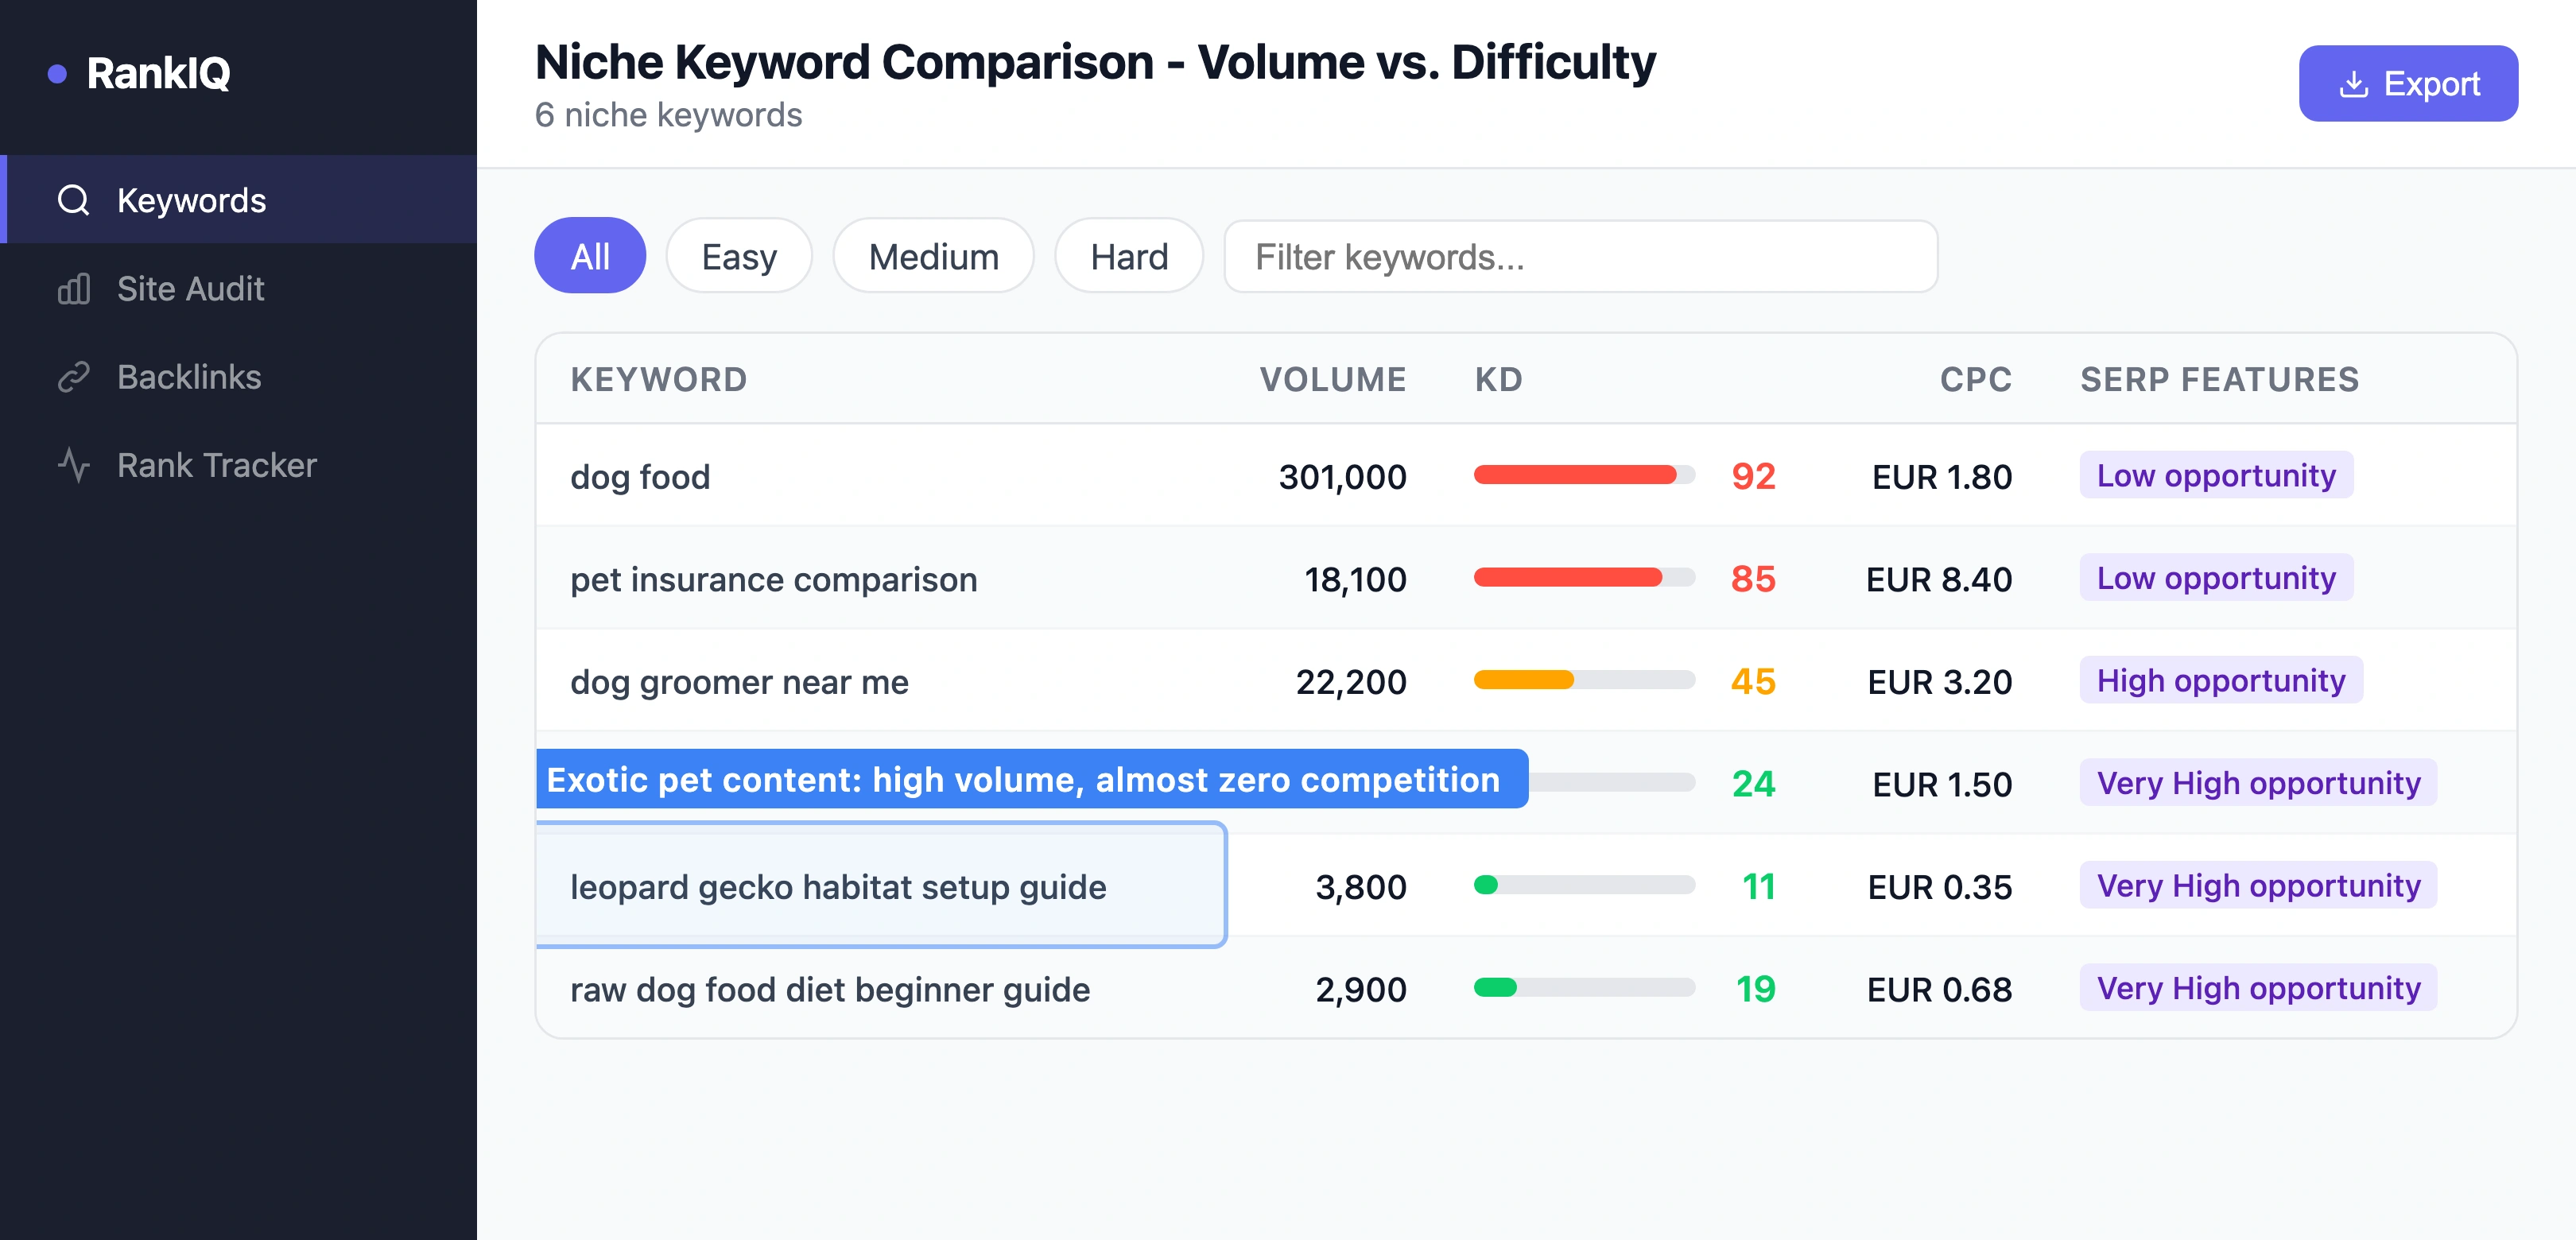Toggle the Medium difficulty filter
This screenshot has width=2576, height=1240.
(x=932, y=256)
